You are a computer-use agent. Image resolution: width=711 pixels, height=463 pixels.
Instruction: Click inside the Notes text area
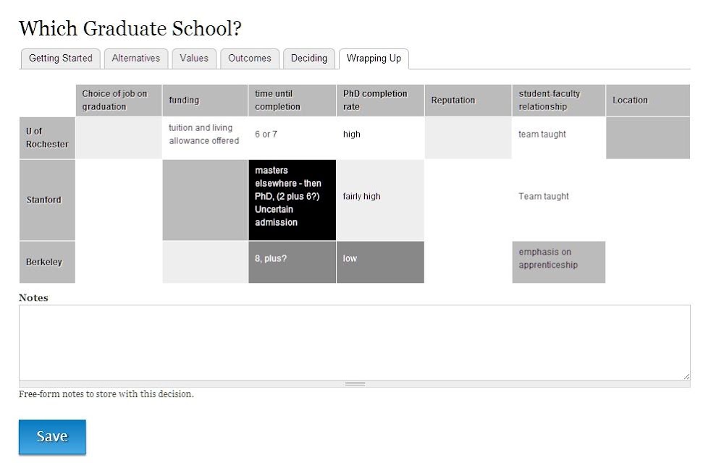[355, 342]
